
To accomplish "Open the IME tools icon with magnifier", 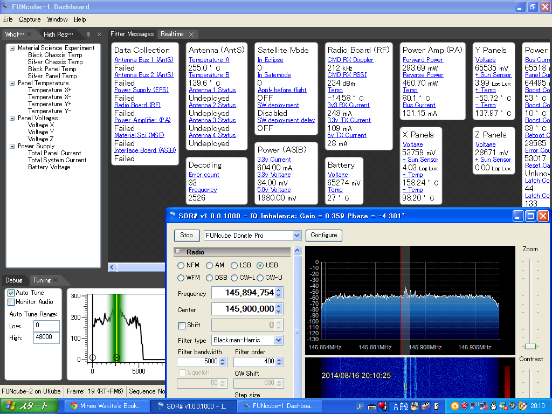I will [x=415, y=406].
